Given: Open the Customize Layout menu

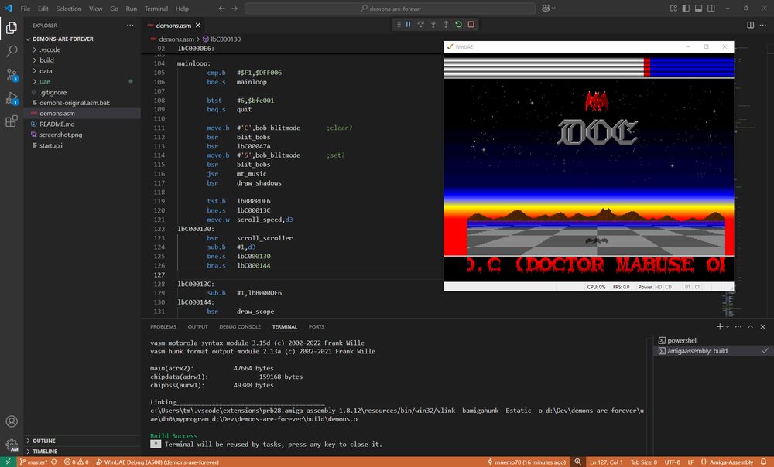Looking at the screenshot, I should tap(674, 9).
